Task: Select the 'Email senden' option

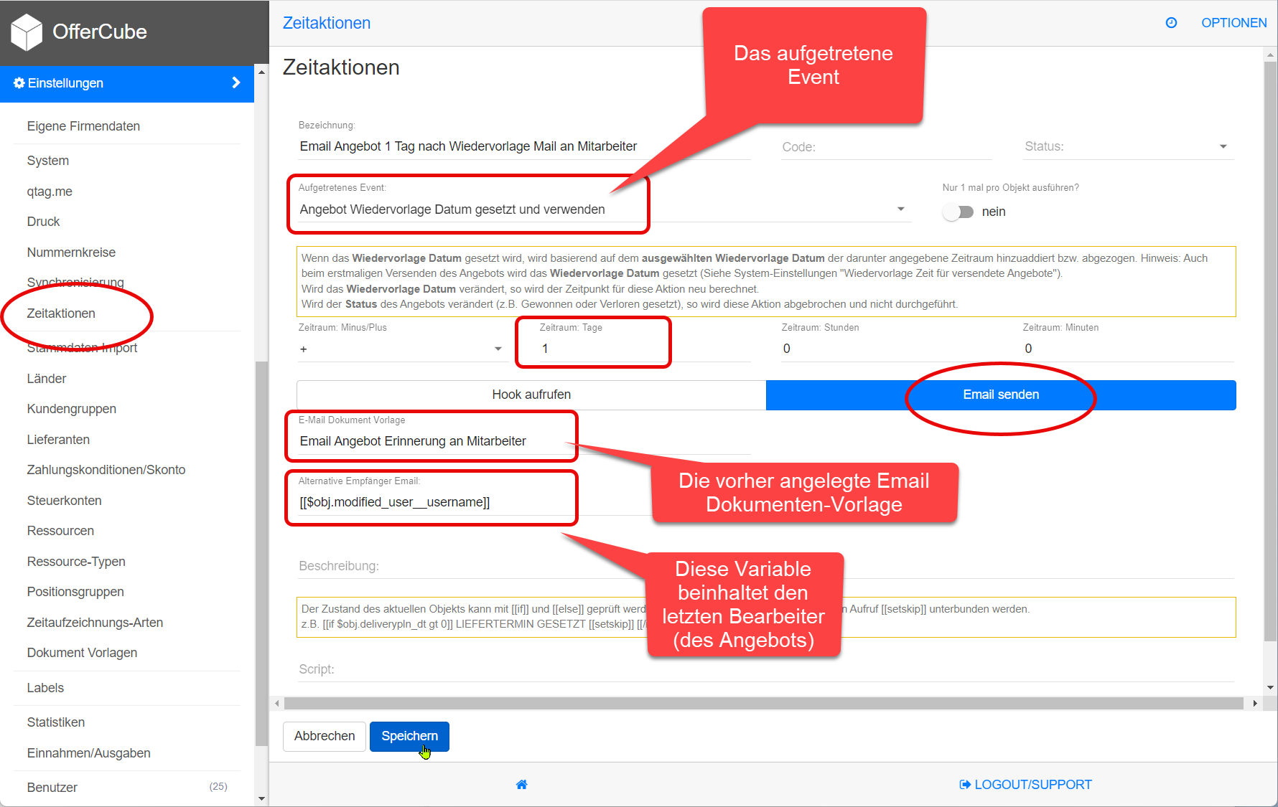Action: [x=1000, y=395]
